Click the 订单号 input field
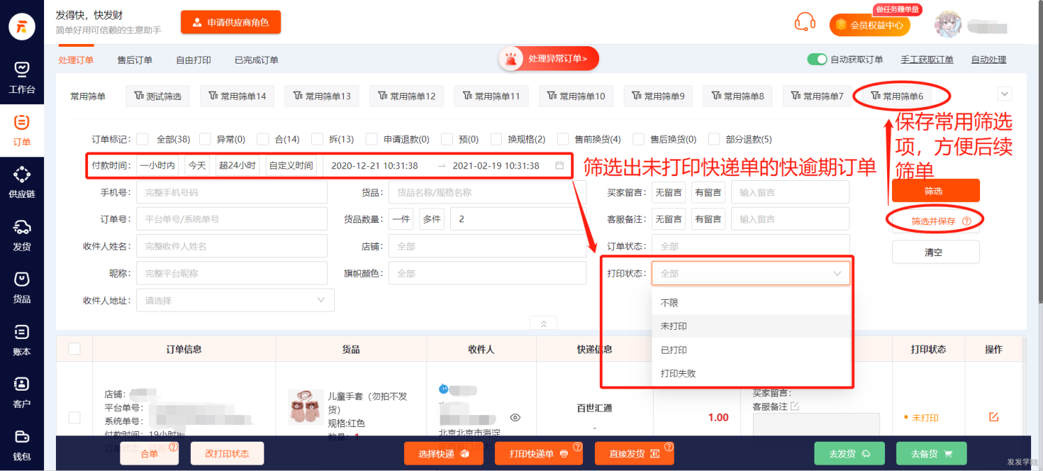Screen dimensions: 1043x471 click(232, 219)
